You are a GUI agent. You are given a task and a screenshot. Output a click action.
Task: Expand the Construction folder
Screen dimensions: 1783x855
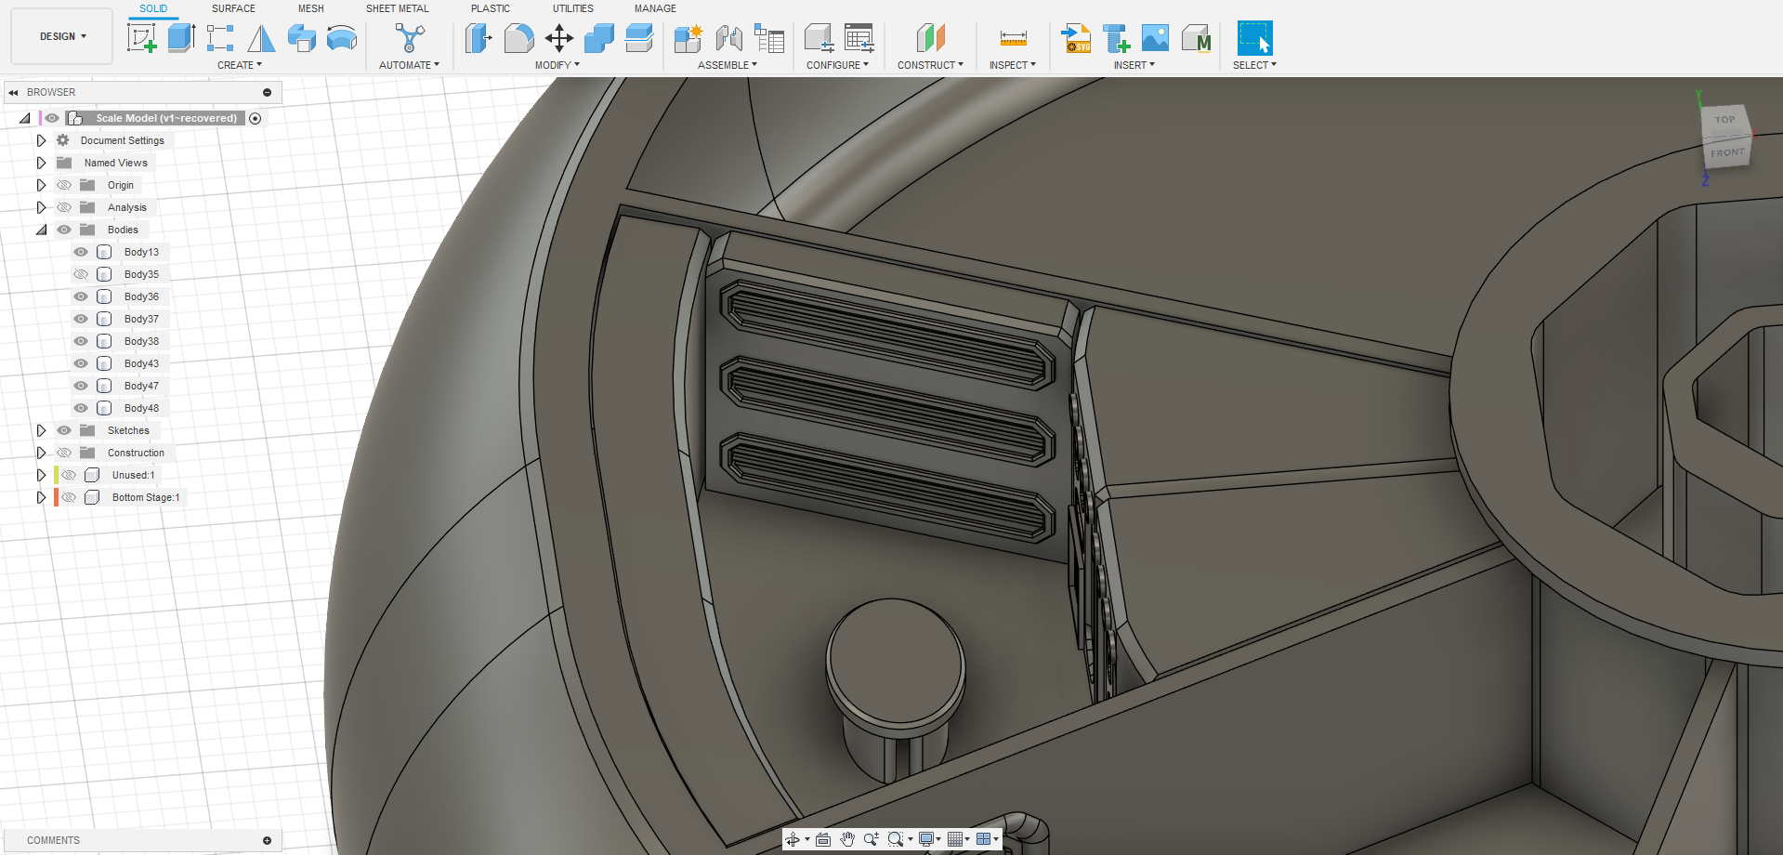coord(41,453)
